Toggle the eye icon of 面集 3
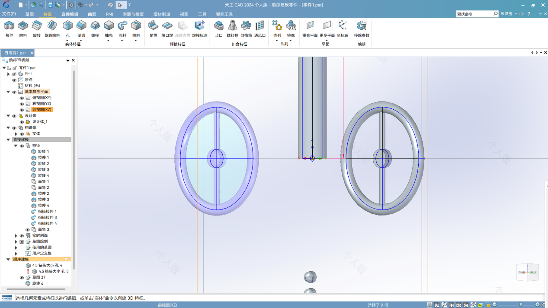Image resolution: width=548 pixels, height=308 pixels. 28,230
